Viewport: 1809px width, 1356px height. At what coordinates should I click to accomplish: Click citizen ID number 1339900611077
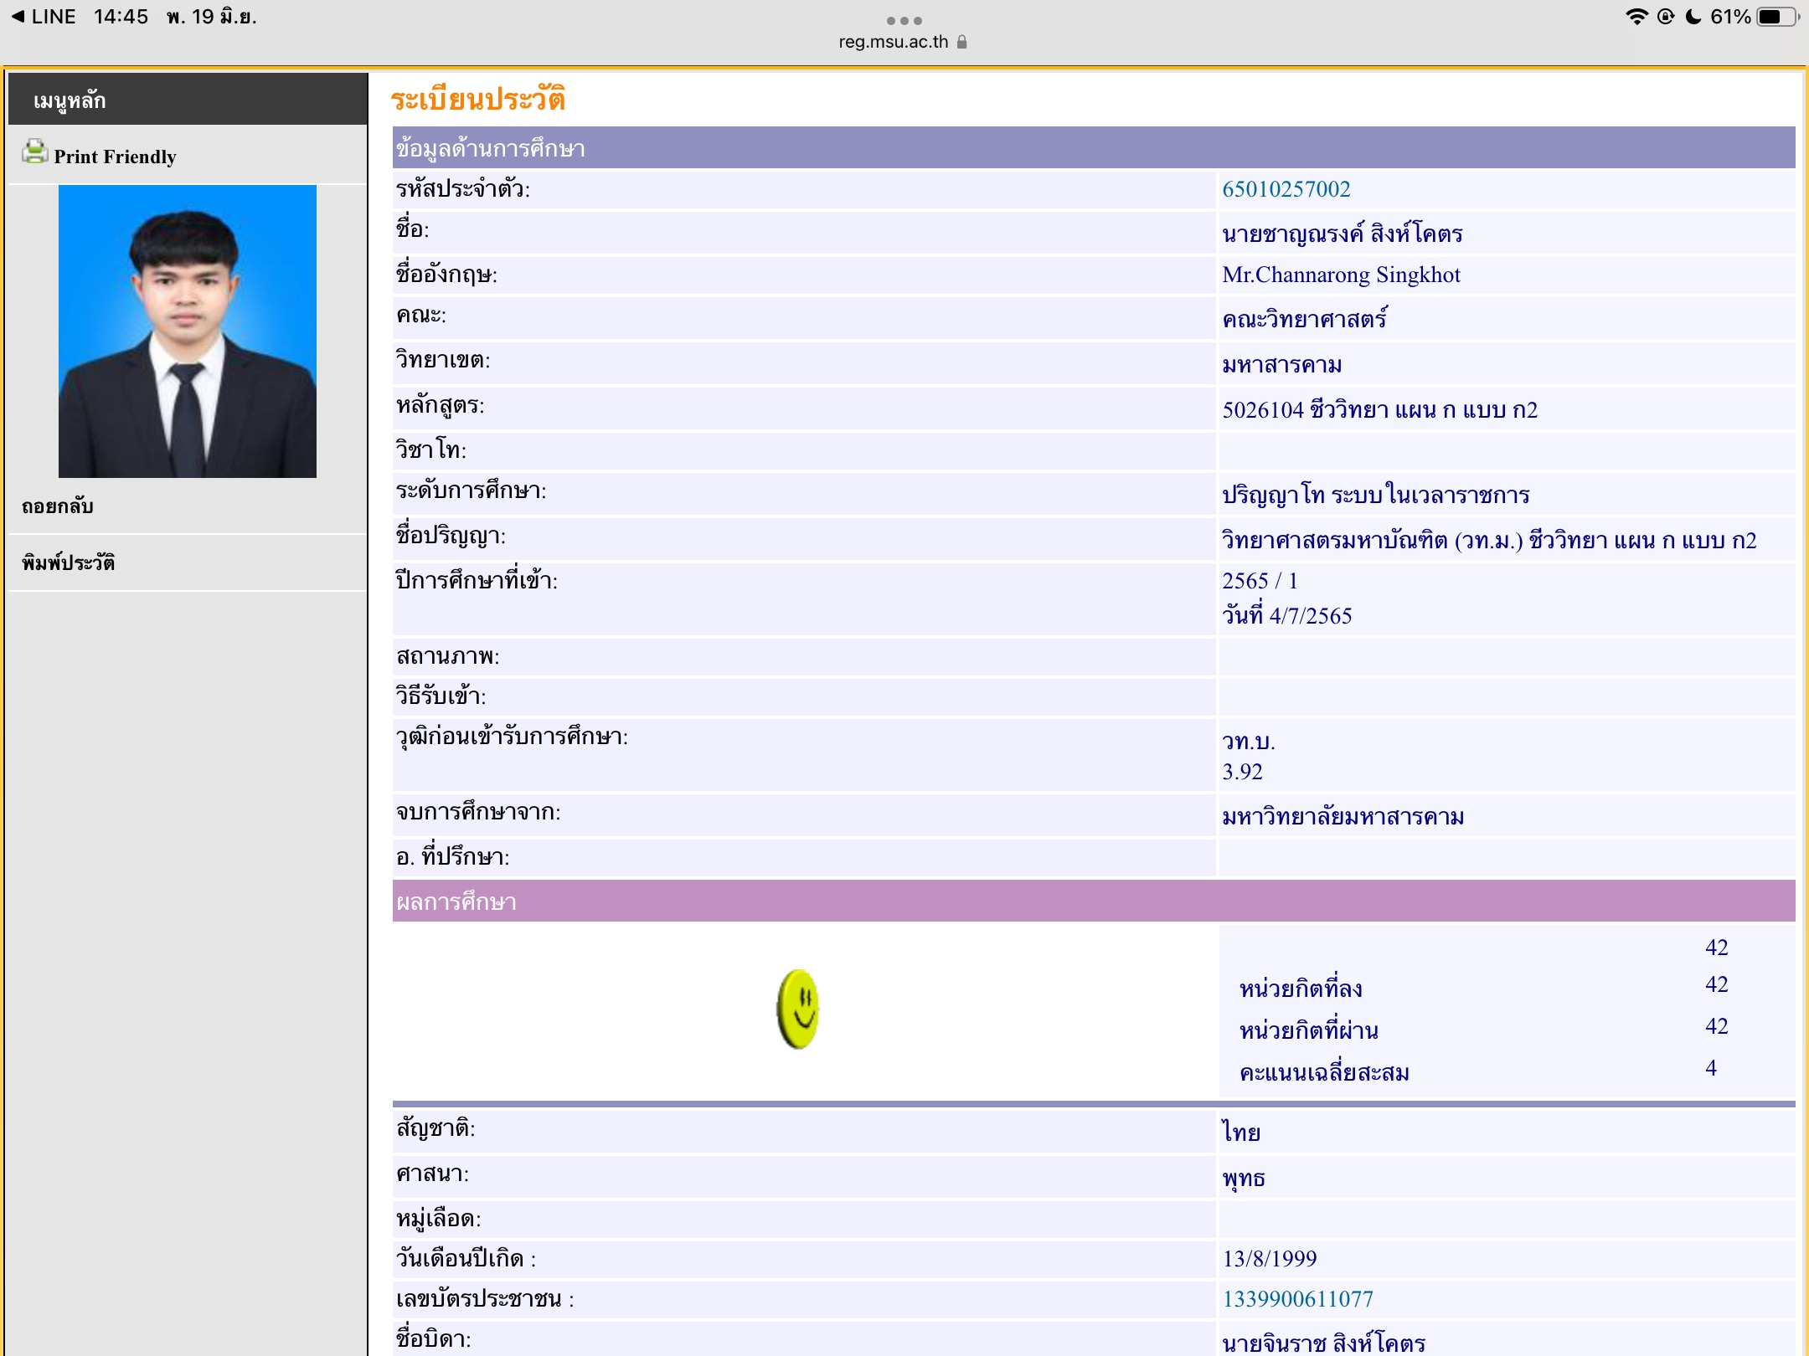coord(1297,1299)
